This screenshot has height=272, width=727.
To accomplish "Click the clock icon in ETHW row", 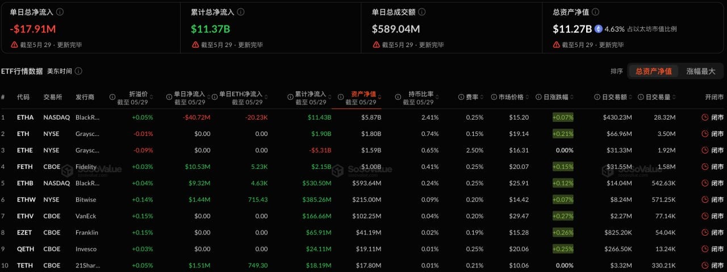I will (705, 199).
